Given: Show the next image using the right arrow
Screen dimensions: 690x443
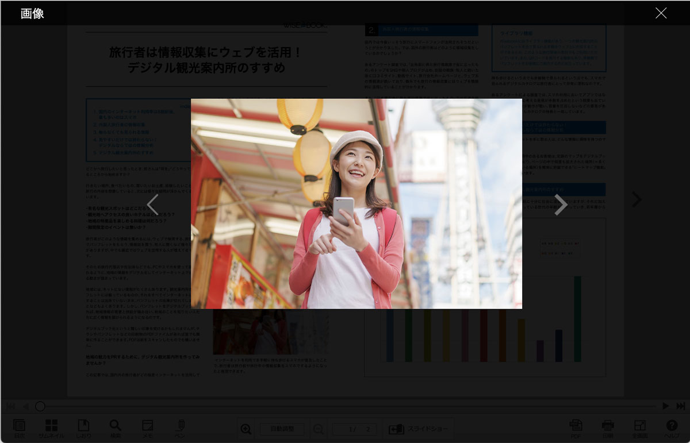Looking at the screenshot, I should pyautogui.click(x=561, y=205).
